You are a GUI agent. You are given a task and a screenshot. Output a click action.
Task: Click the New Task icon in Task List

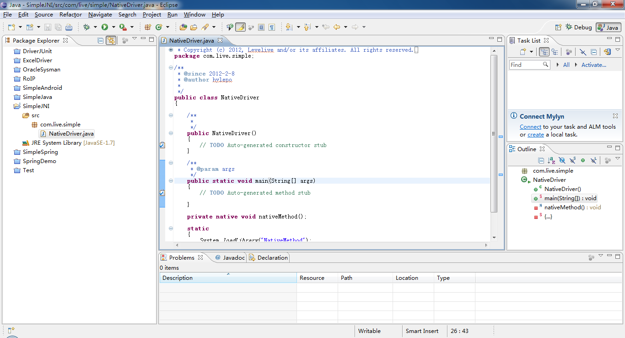pyautogui.click(x=523, y=52)
